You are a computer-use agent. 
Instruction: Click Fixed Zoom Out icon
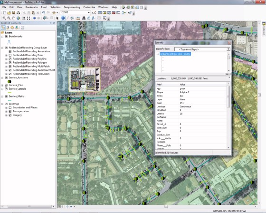coord(28,18)
